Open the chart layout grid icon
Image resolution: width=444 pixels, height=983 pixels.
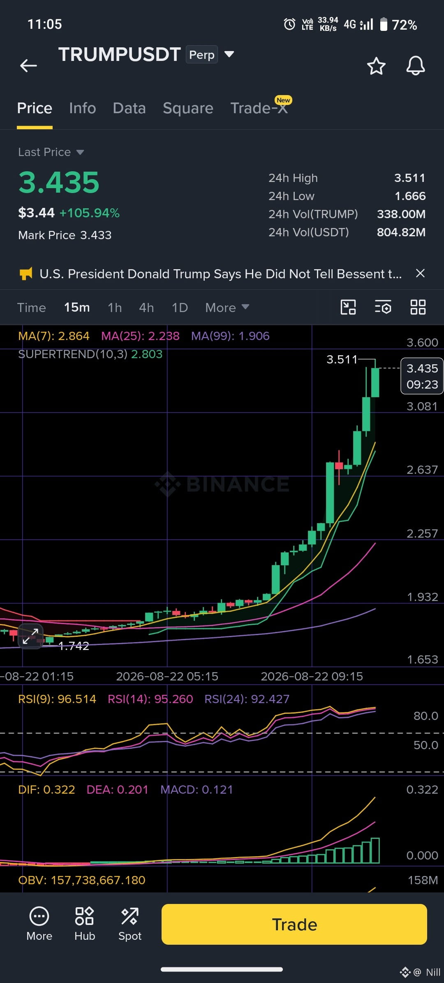418,307
